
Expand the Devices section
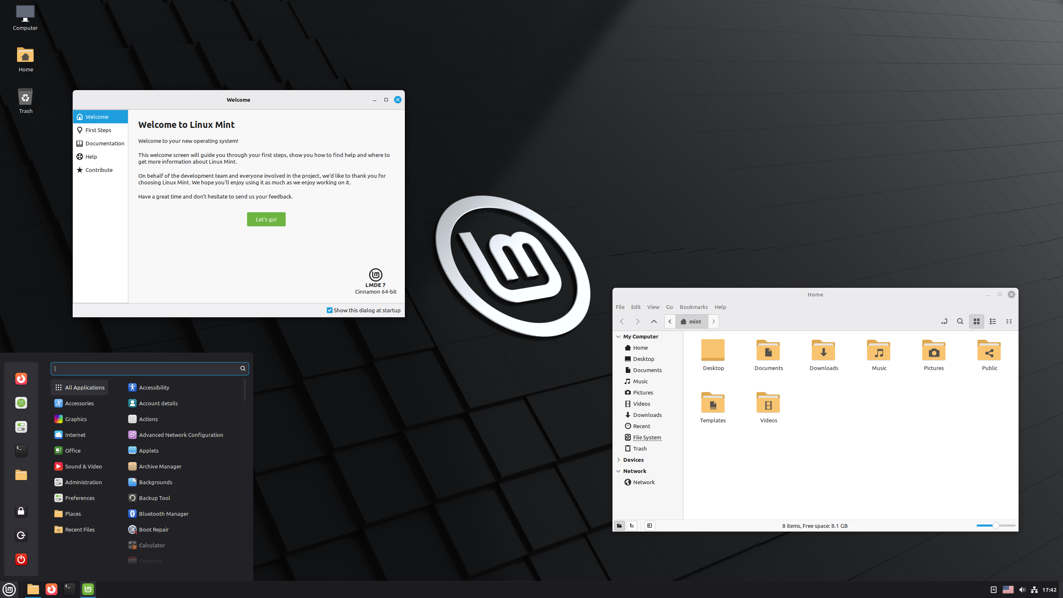coord(618,460)
